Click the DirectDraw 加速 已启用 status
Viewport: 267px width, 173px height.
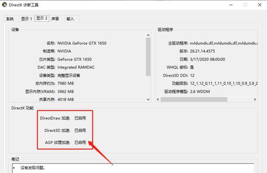click(80, 118)
